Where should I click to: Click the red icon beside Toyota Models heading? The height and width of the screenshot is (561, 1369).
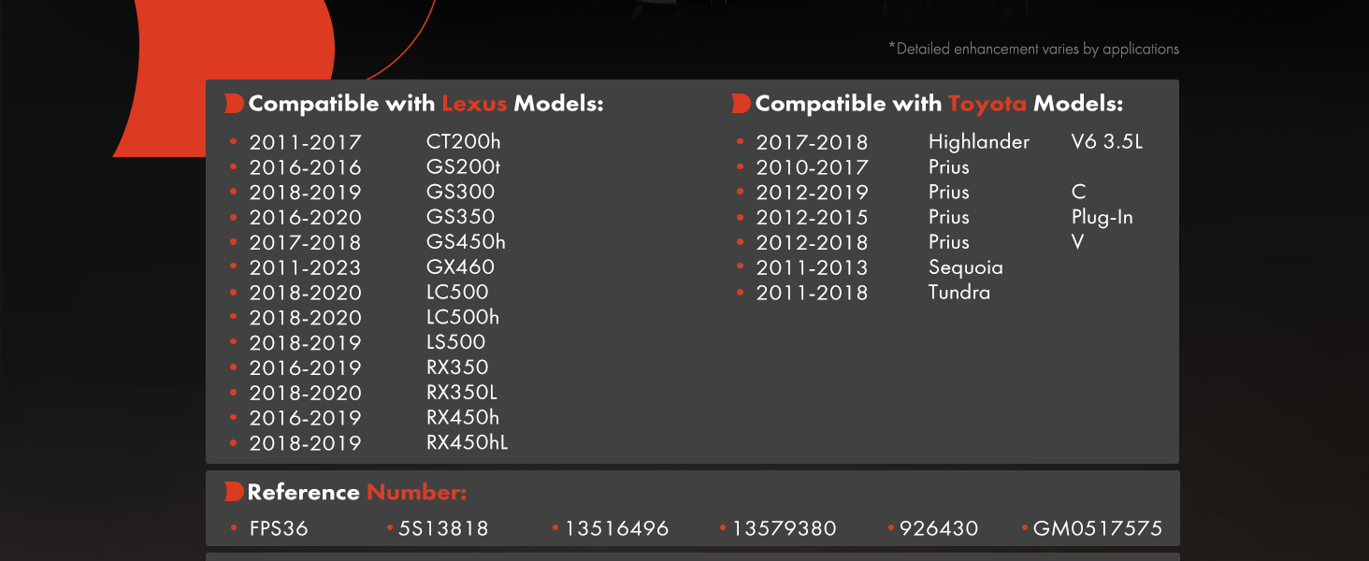click(741, 104)
